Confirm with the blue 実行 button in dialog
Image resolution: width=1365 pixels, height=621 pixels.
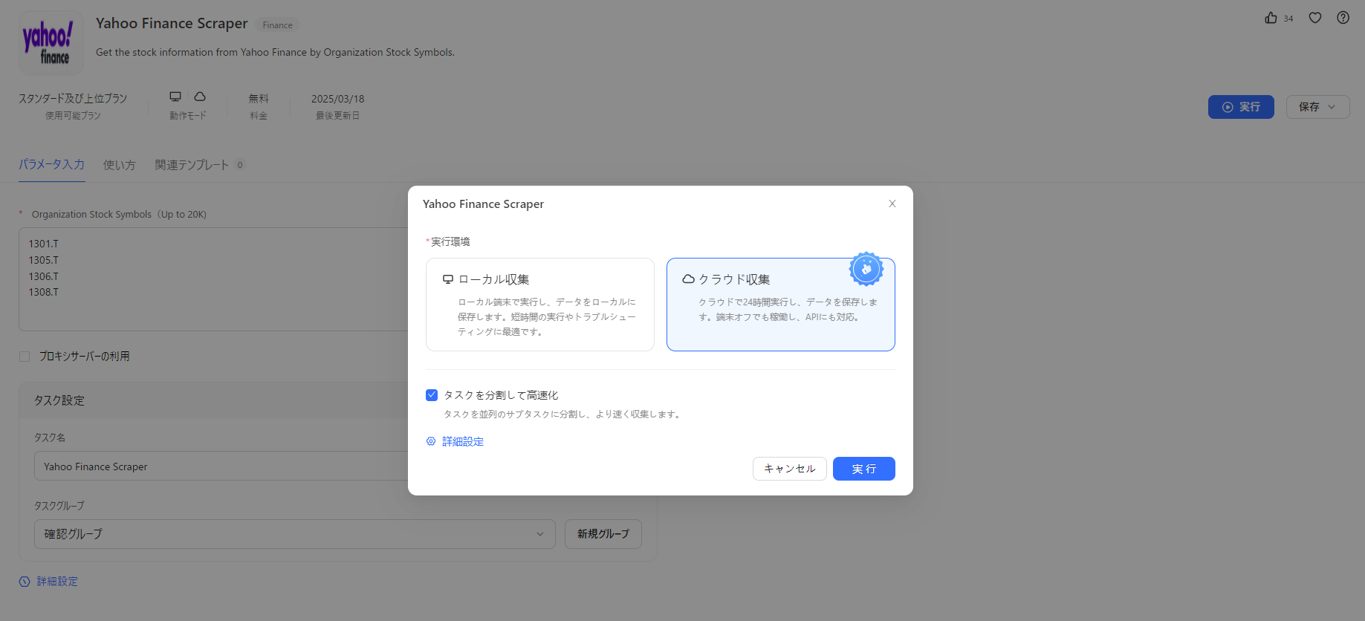[864, 469]
